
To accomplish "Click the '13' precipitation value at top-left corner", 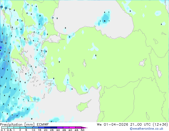I will [x=2, y=7].
